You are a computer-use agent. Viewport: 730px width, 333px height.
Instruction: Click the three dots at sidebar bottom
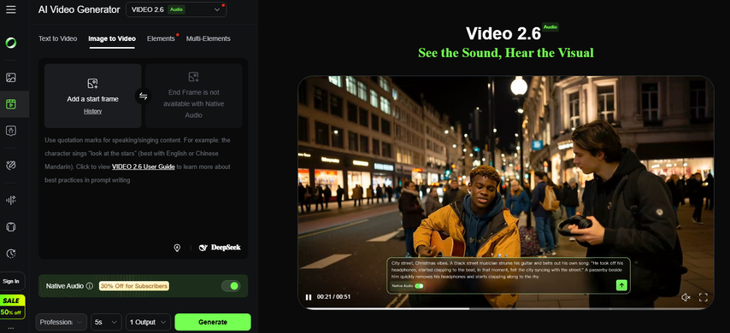(11, 329)
